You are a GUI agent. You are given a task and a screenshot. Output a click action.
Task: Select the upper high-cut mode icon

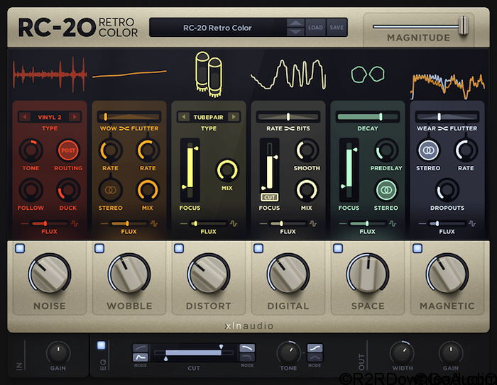(x=247, y=348)
